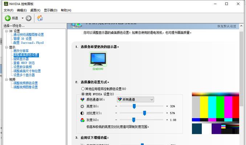
Task: Collapse the 显示 tree node
Action: tap(7, 47)
